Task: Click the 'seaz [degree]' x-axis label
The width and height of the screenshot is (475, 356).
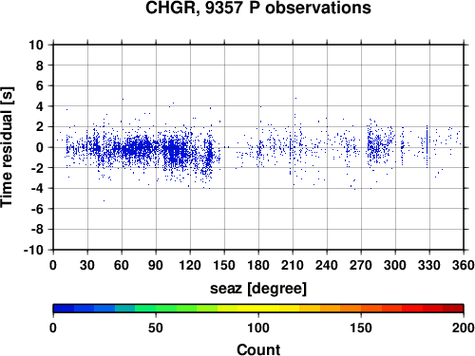Action: pos(258,289)
